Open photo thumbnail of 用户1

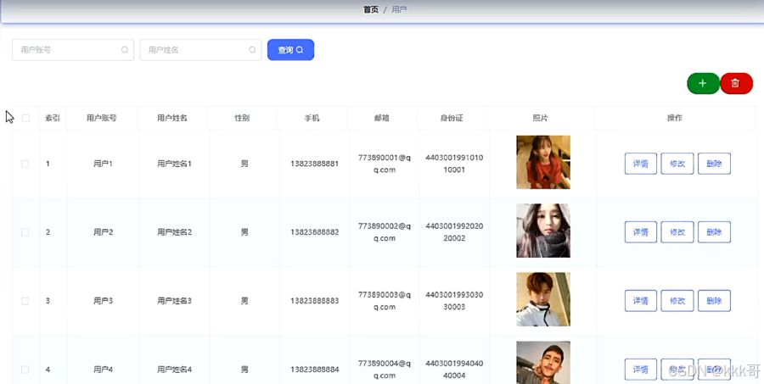(x=543, y=162)
